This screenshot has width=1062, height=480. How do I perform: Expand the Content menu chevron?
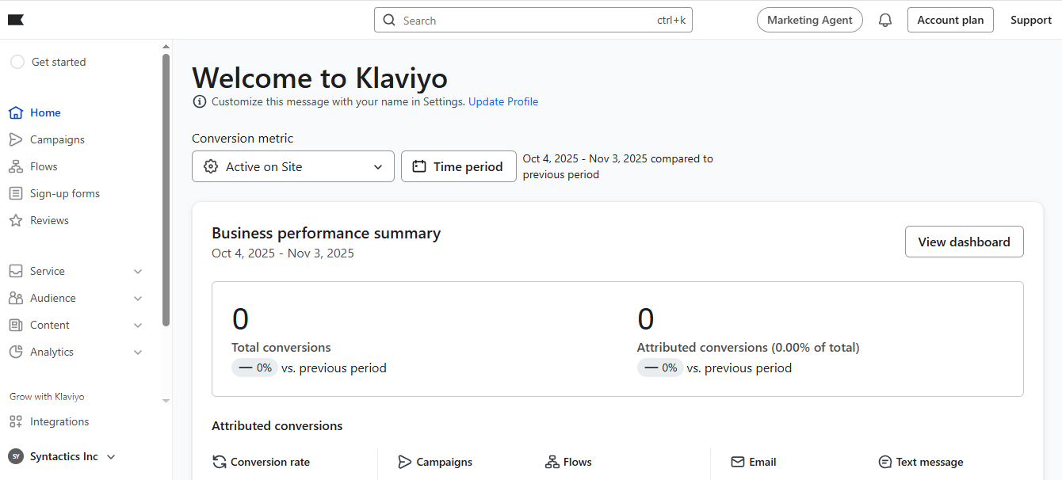(x=138, y=326)
